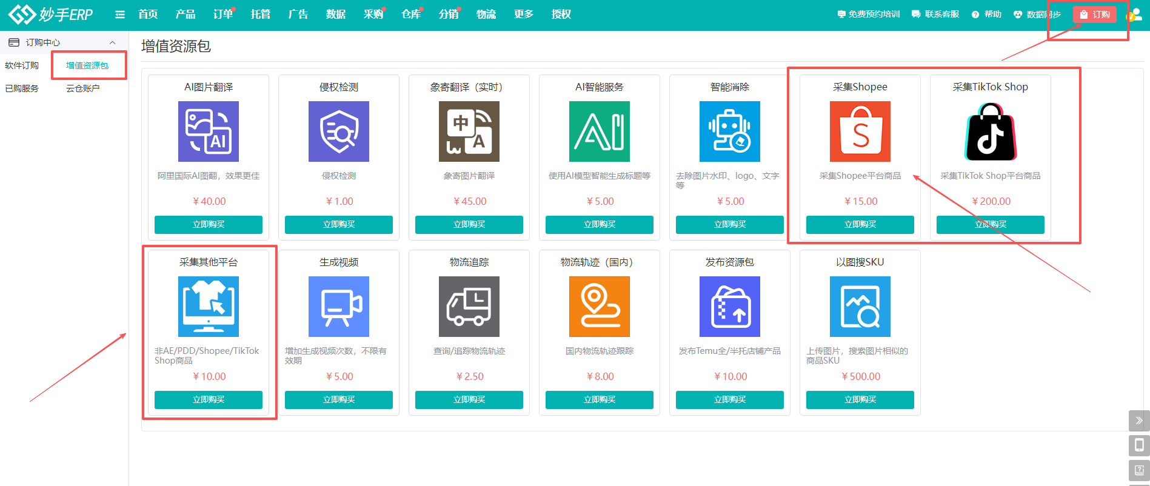Click 联系客服 in top bar

pos(935,15)
